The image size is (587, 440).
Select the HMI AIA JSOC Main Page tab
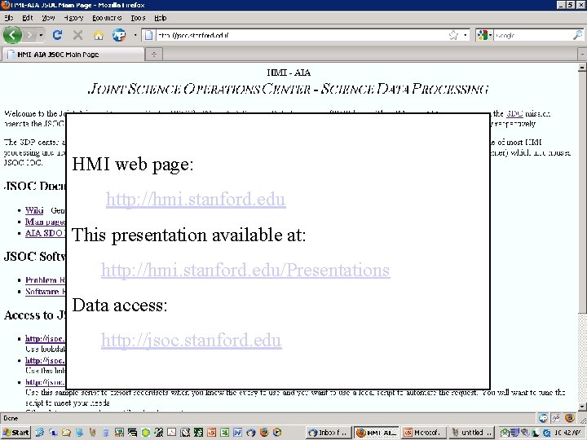(73, 55)
